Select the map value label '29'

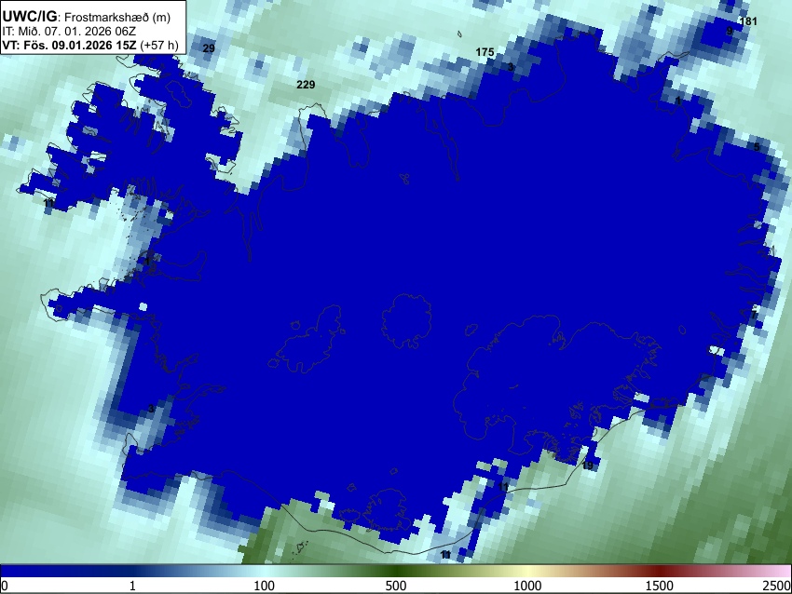[x=209, y=48]
